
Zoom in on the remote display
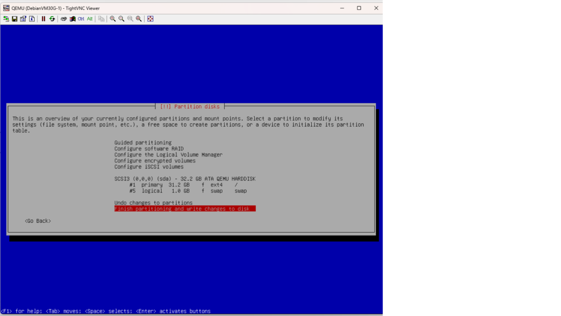(x=113, y=19)
